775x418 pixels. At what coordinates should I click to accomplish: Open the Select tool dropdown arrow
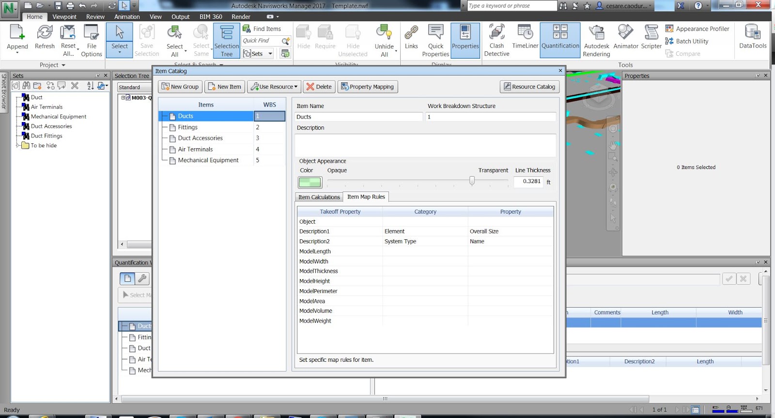click(120, 52)
